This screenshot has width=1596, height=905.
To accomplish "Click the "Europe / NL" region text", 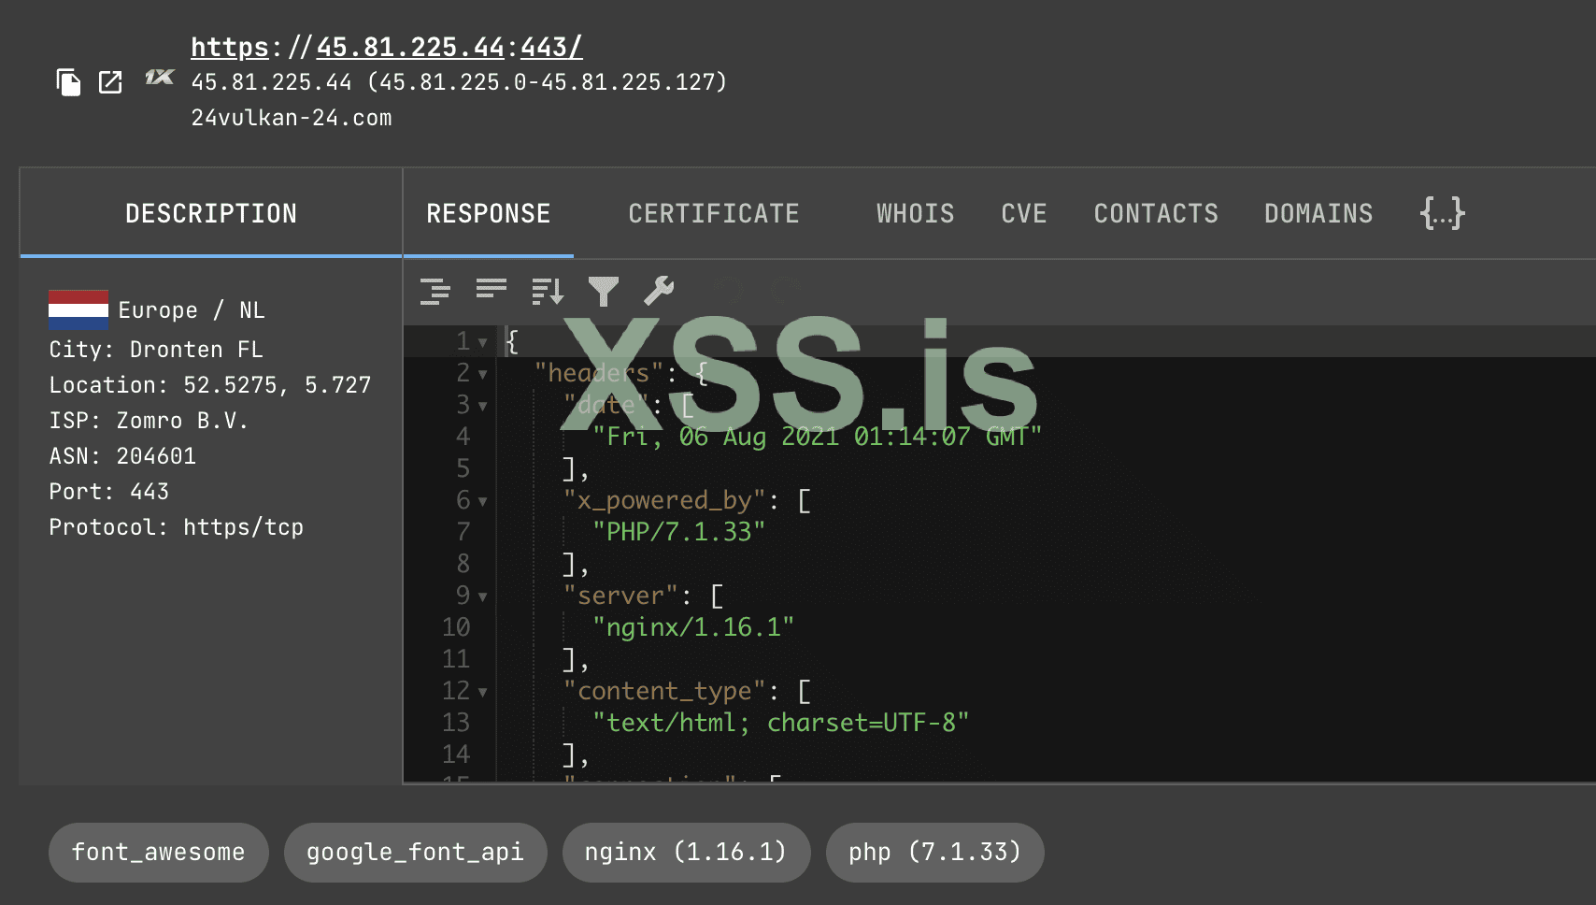I will point(192,310).
